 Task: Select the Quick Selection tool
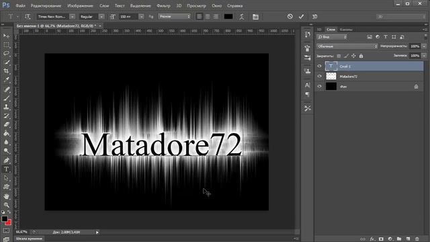(x=6, y=63)
